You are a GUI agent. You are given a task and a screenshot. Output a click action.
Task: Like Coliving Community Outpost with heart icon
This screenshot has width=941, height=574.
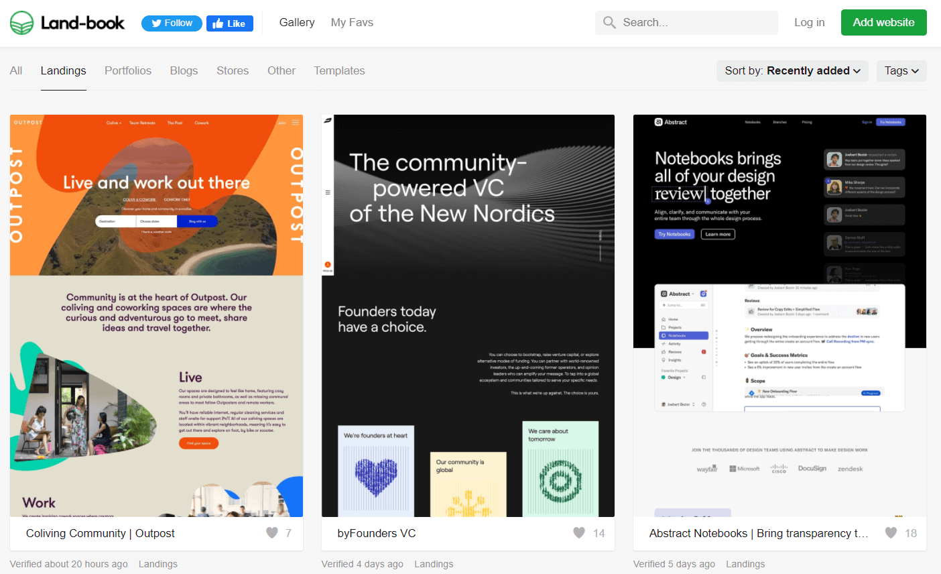pos(272,533)
